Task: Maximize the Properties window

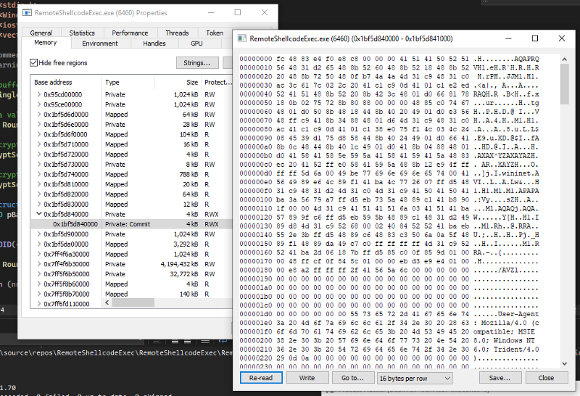Action: tap(238, 12)
